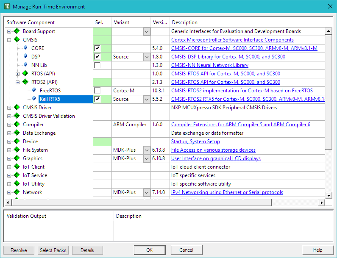
Task: Click the NN Lib blue component icon
Action: (25, 65)
